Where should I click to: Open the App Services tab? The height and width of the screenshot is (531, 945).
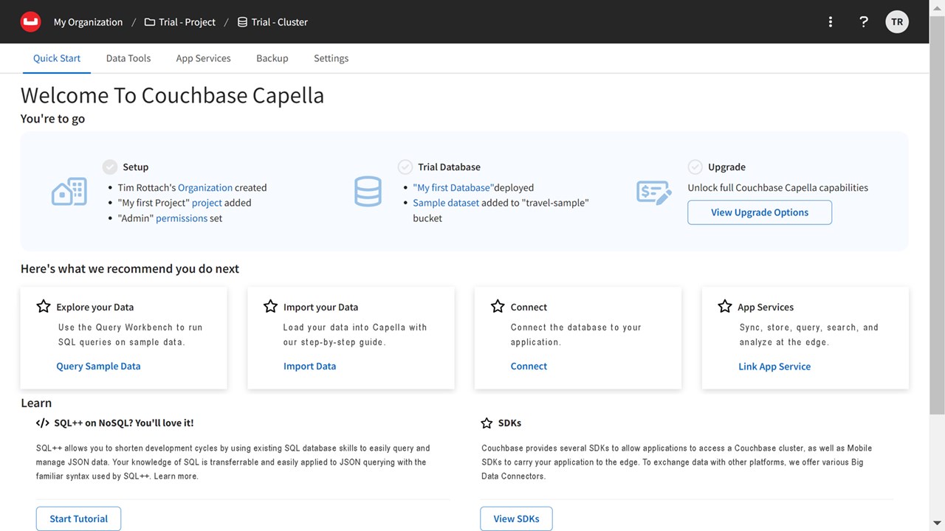[x=203, y=58]
